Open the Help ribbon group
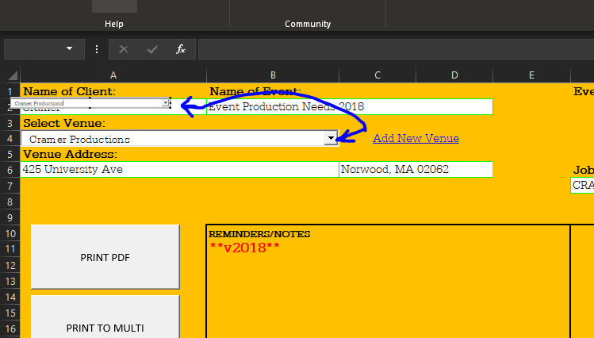The image size is (594, 338). (x=114, y=24)
